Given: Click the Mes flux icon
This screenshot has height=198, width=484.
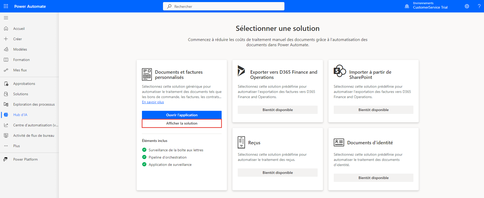Looking at the screenshot, I should coord(6,70).
